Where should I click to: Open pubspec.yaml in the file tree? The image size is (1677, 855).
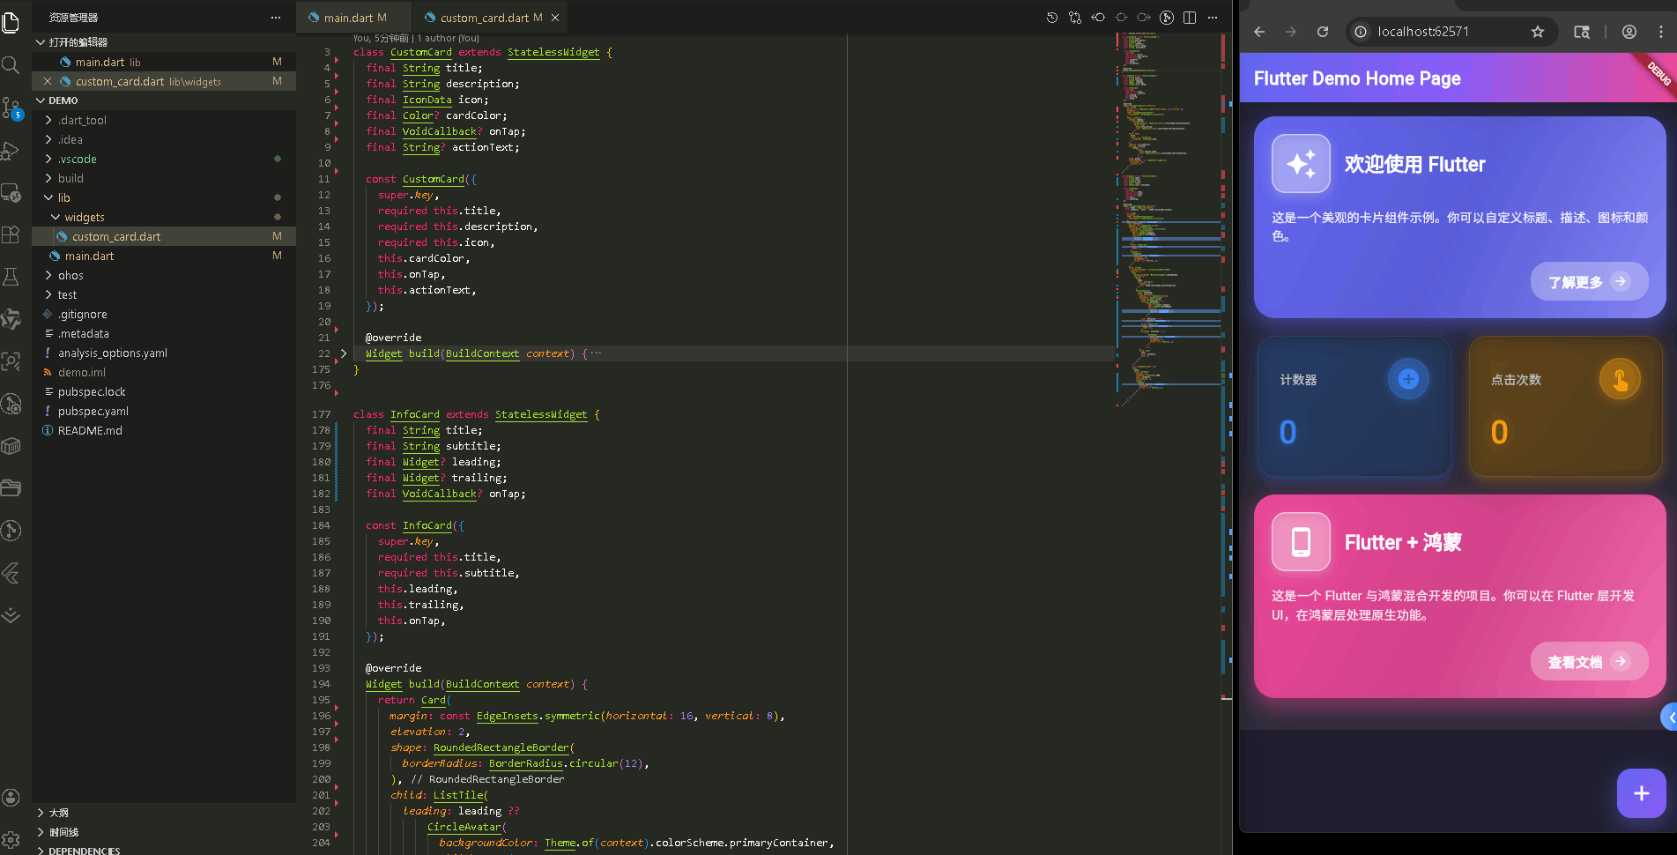[x=93, y=412]
